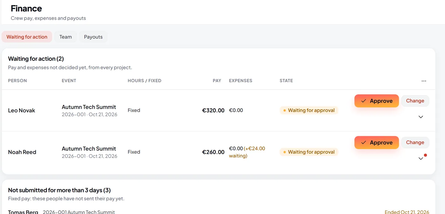445x214 pixels.
Task: Click the EXPENSES column header
Action: point(241,81)
